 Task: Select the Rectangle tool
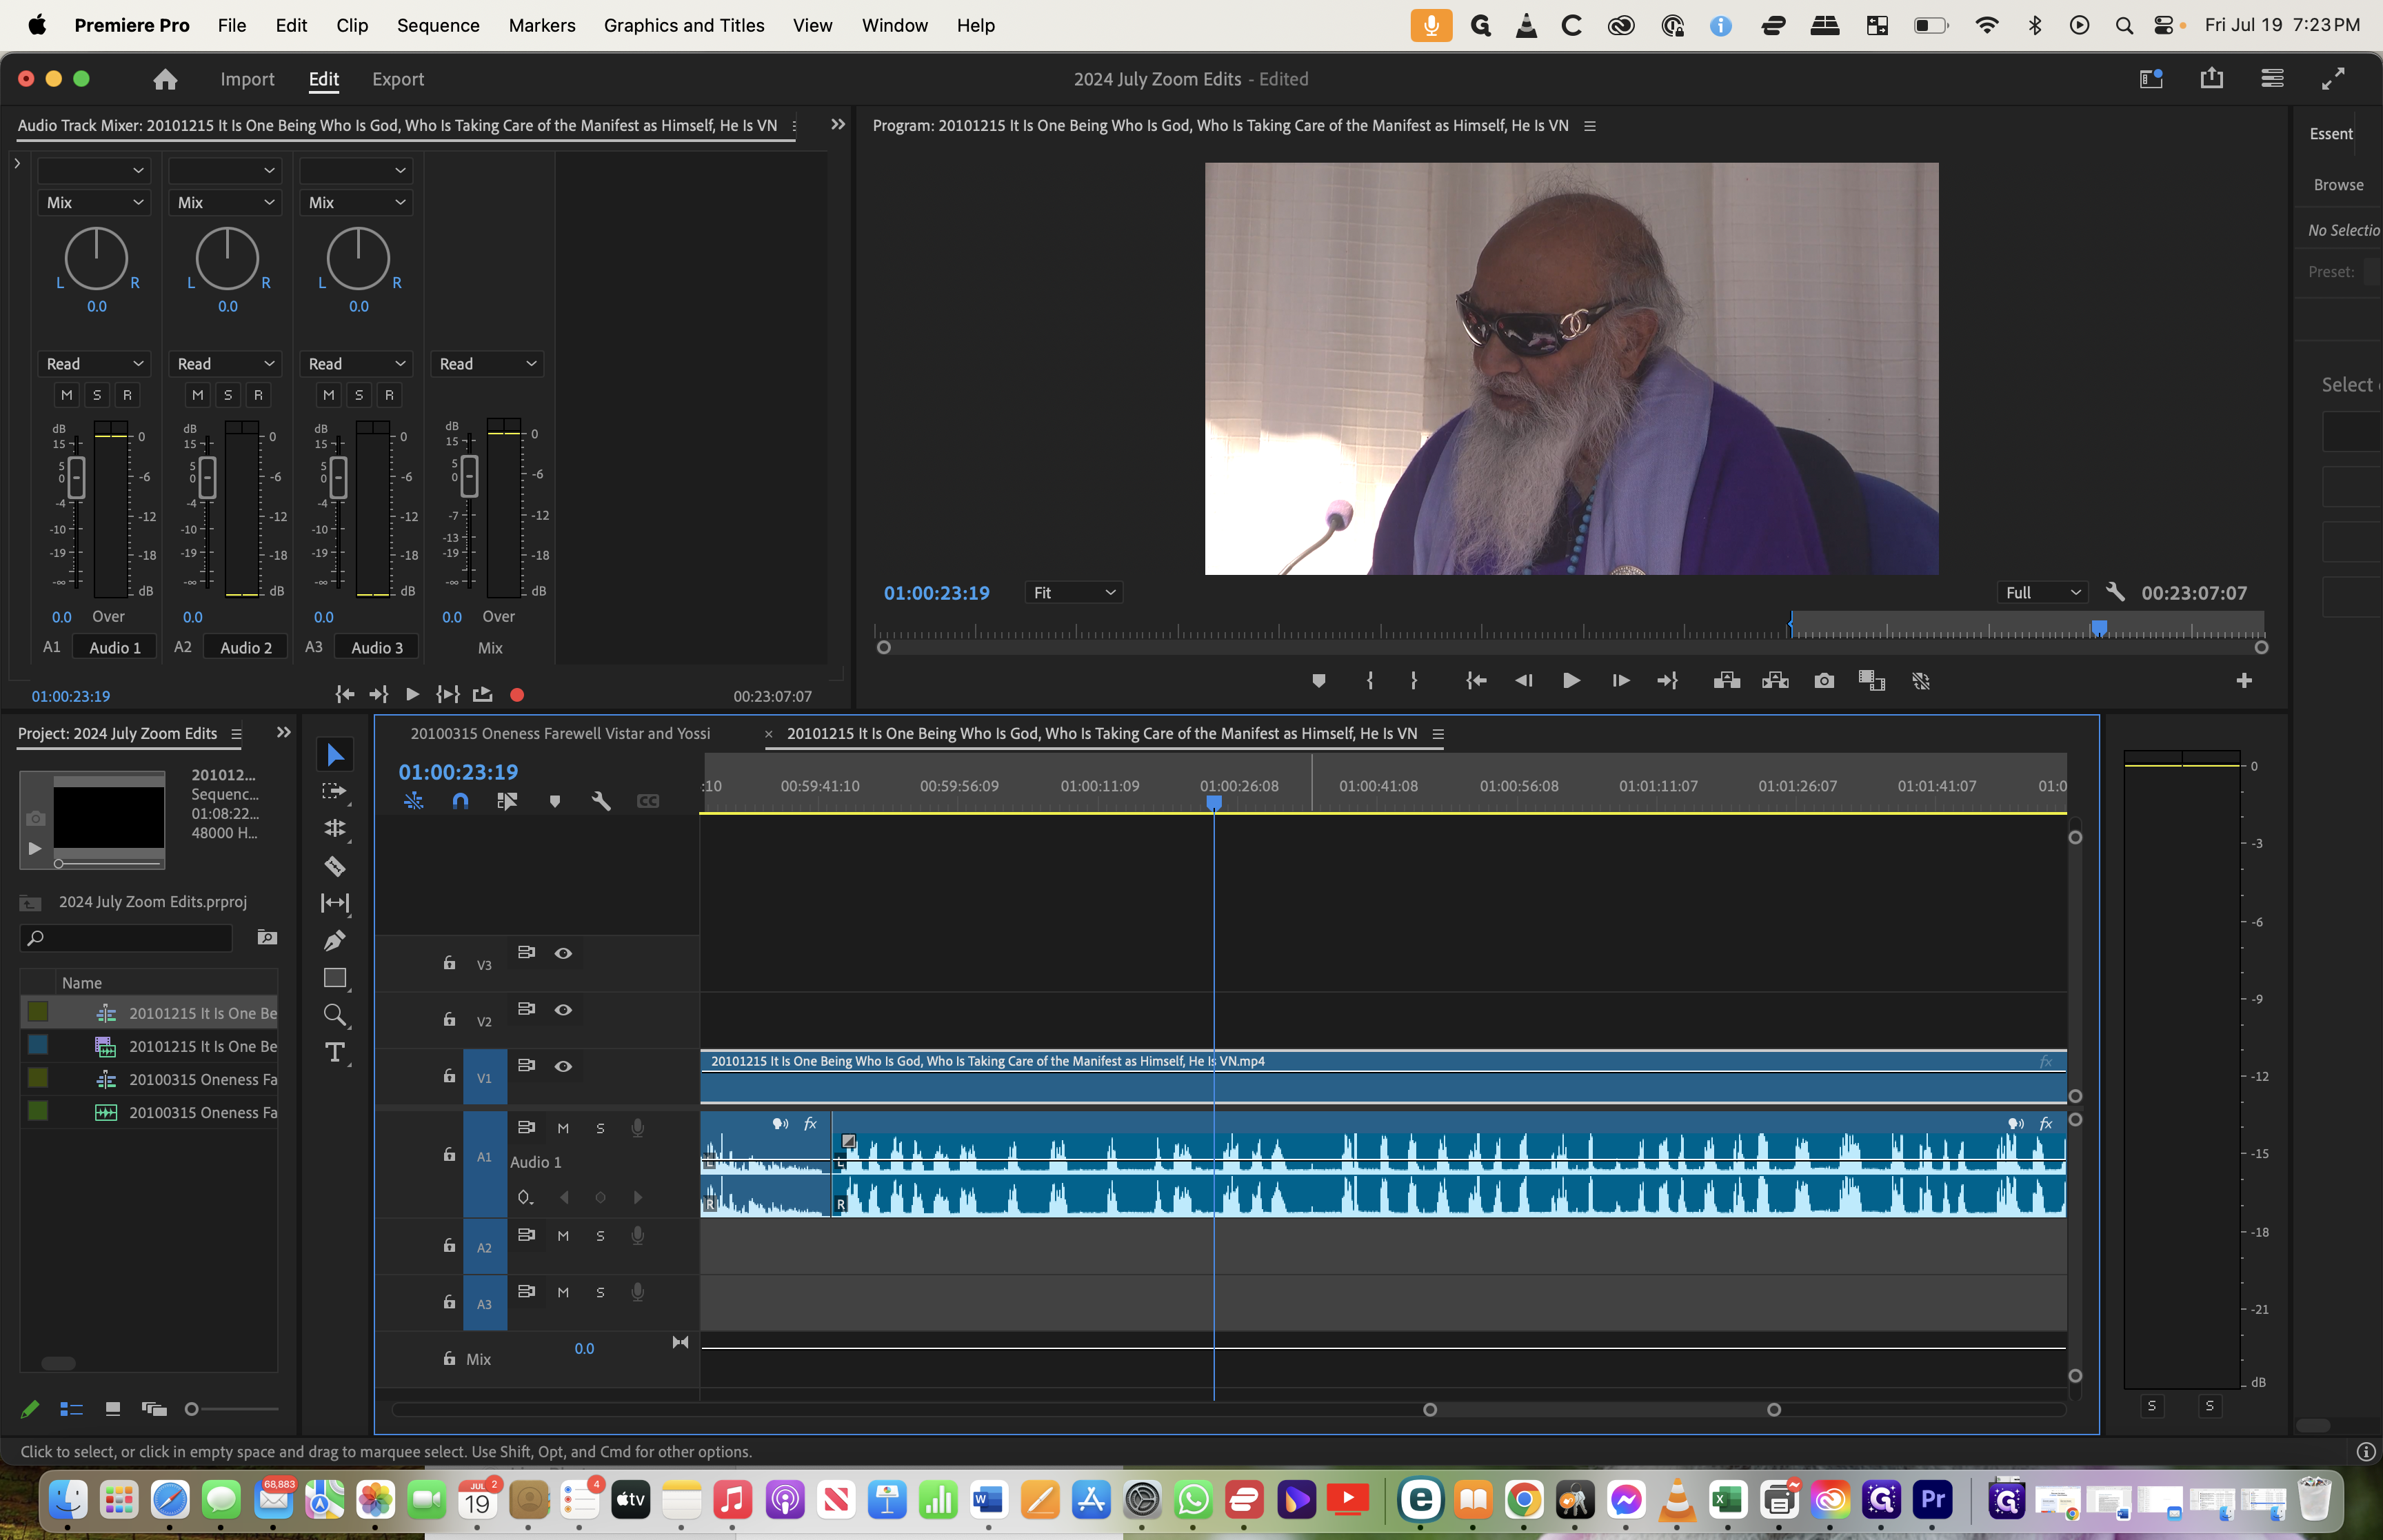[x=335, y=978]
